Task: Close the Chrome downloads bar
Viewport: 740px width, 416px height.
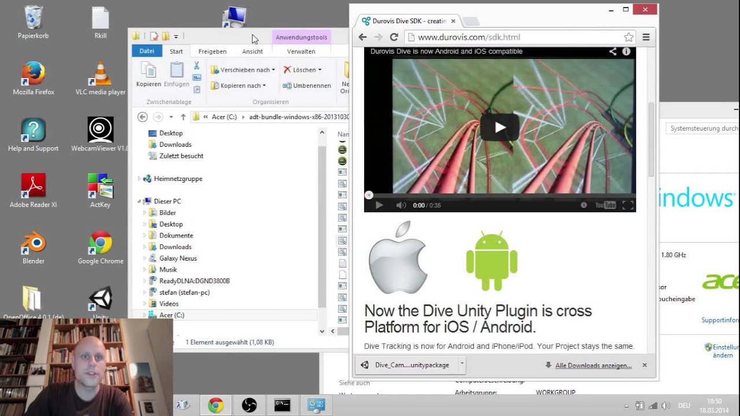Action: tap(645, 365)
